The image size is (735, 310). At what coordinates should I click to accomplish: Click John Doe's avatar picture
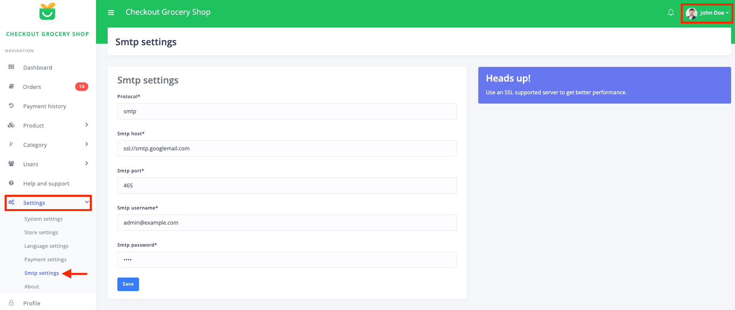click(x=691, y=13)
